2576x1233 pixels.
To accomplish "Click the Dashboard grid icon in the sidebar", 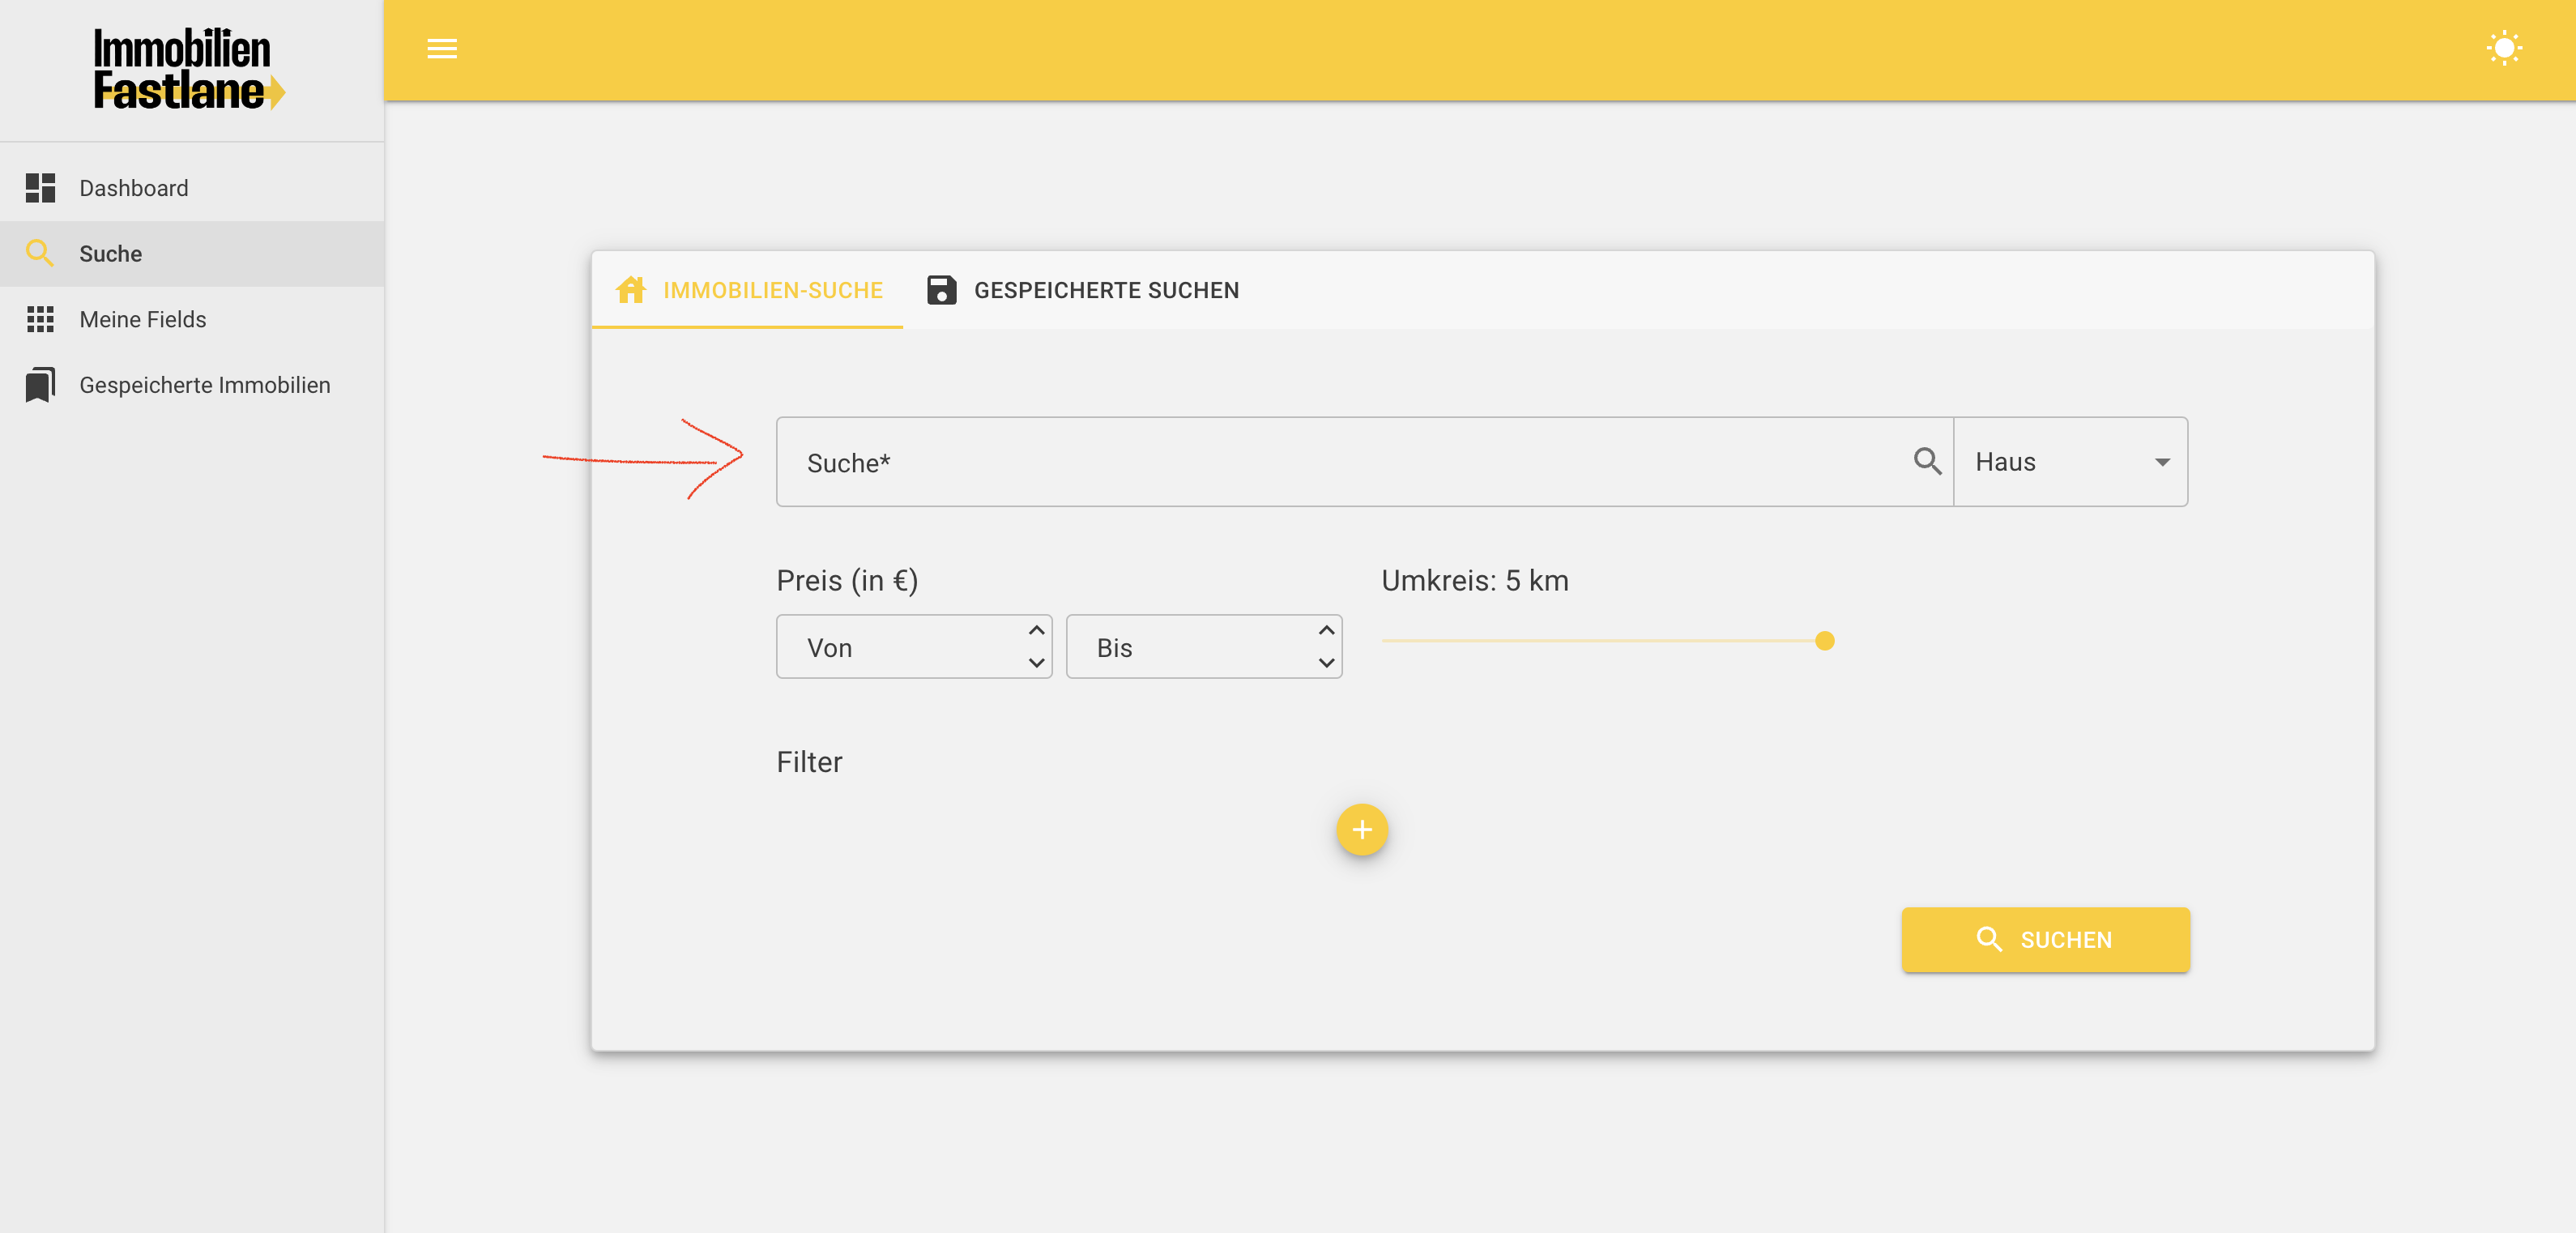I will 40,188.
